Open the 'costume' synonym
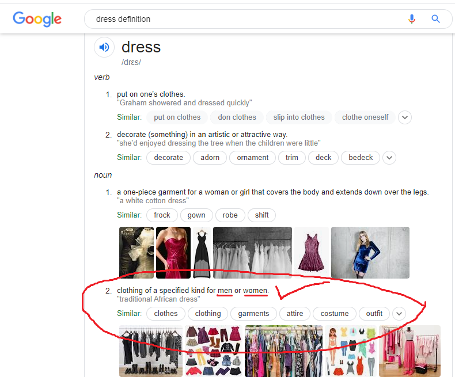 pos(335,314)
